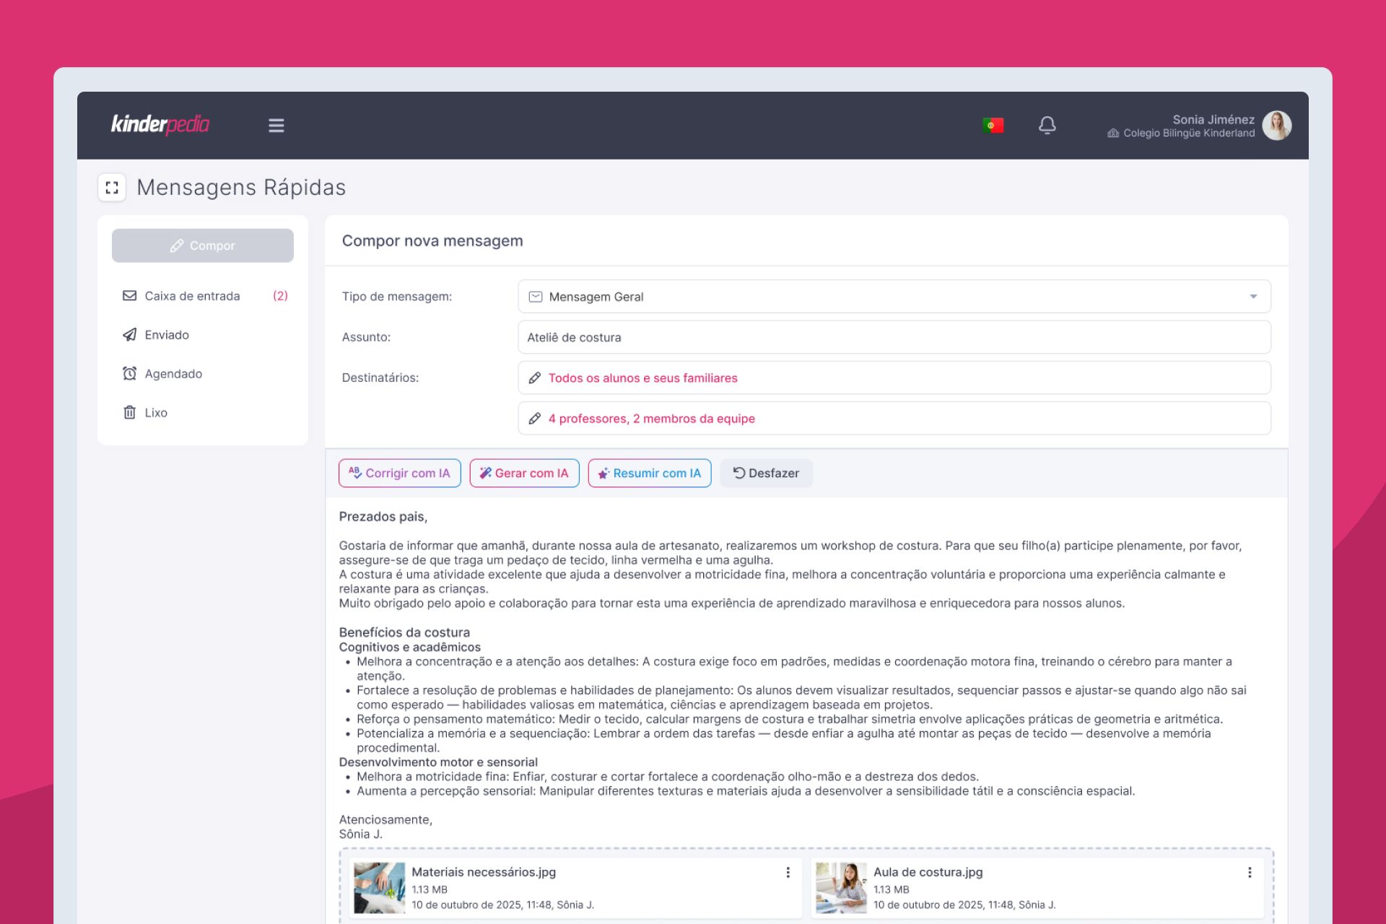The image size is (1386, 924).
Task: Expand the Tipo de mensagem dropdown
Action: point(1253,297)
